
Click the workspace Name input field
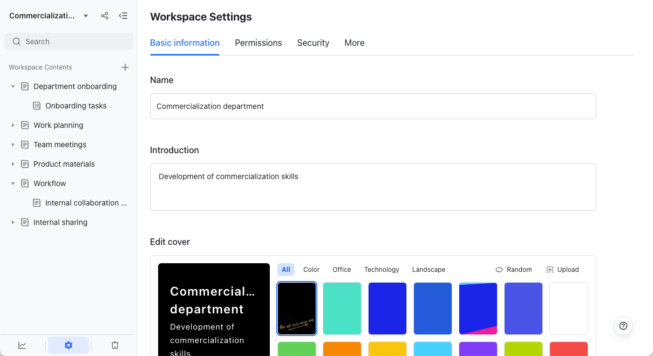373,106
